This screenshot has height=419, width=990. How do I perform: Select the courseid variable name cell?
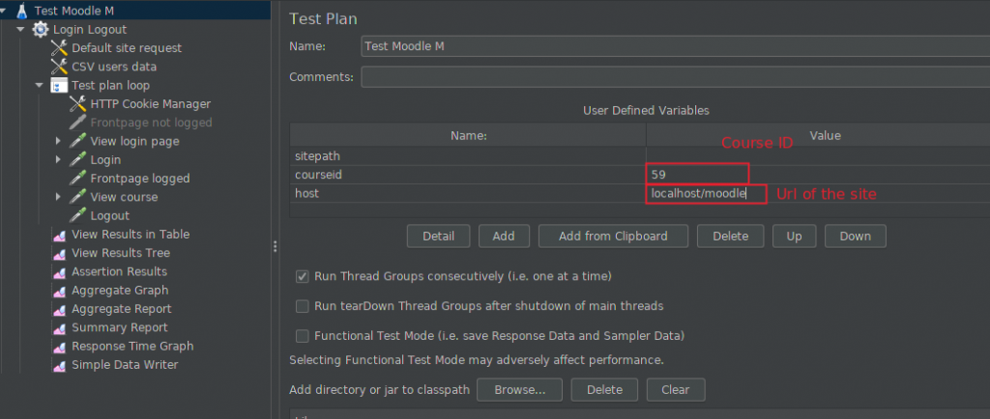(468, 174)
